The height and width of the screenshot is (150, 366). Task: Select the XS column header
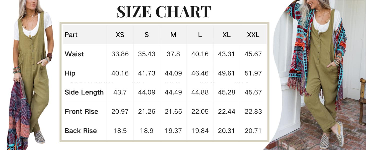120,35
